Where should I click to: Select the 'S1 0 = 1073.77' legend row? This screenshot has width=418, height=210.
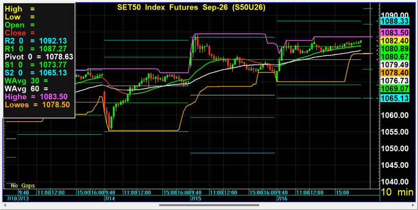point(36,65)
